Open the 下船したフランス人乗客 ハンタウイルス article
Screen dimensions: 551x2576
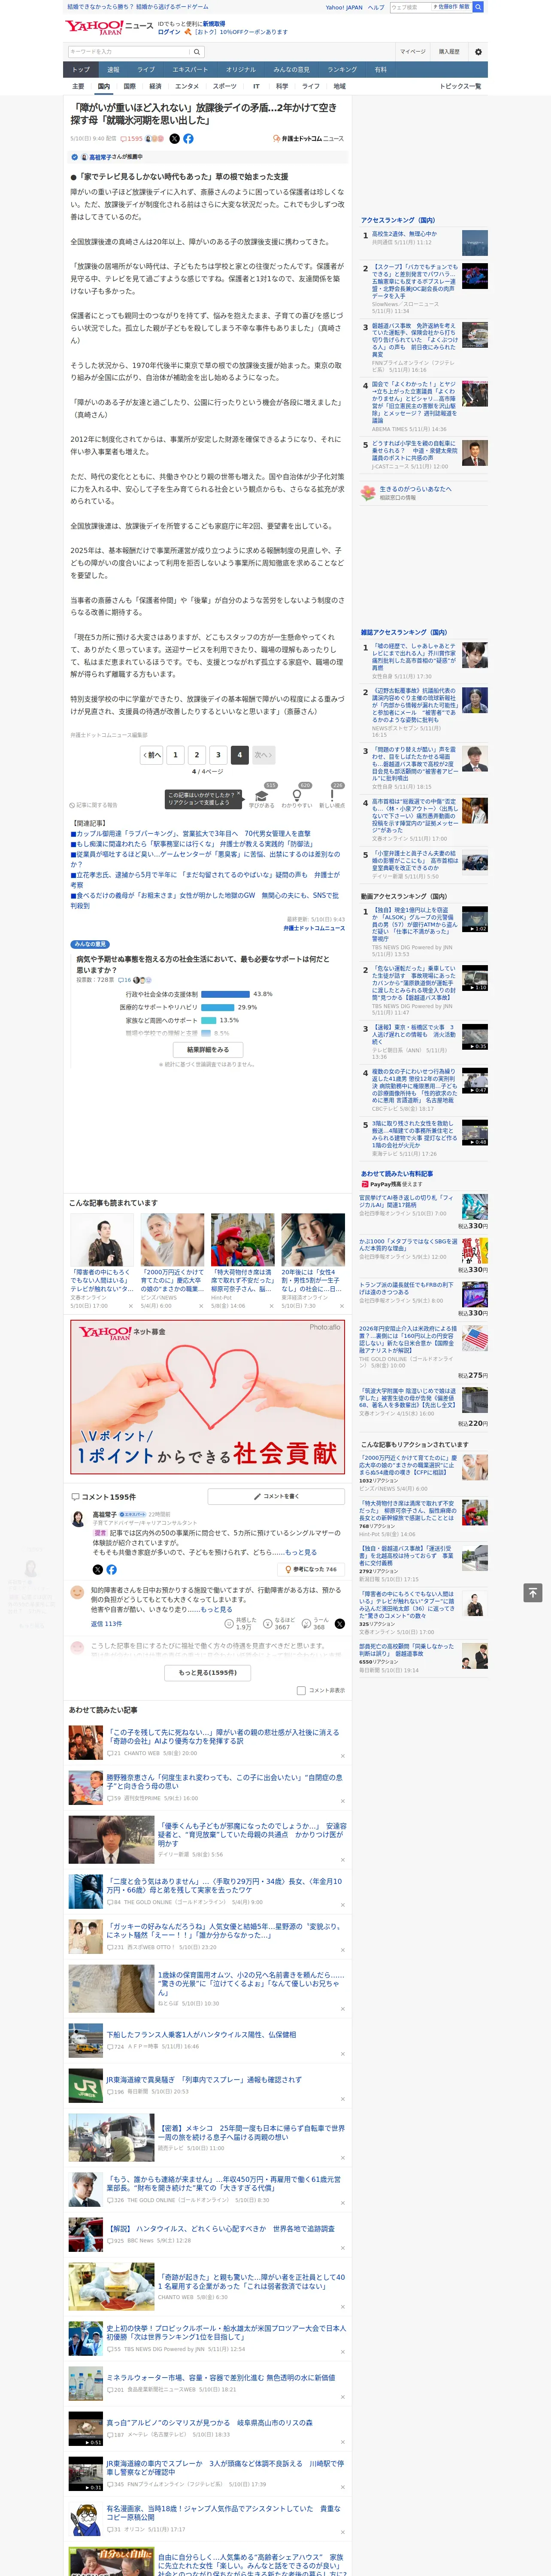pos(201,2034)
